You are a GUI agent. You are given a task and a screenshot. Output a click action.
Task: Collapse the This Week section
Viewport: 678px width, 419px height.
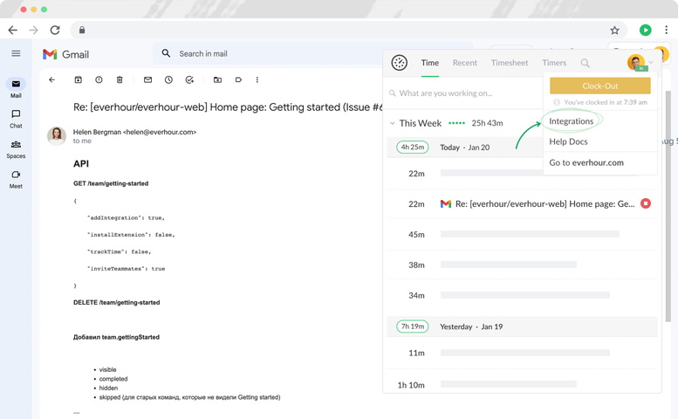pos(392,123)
